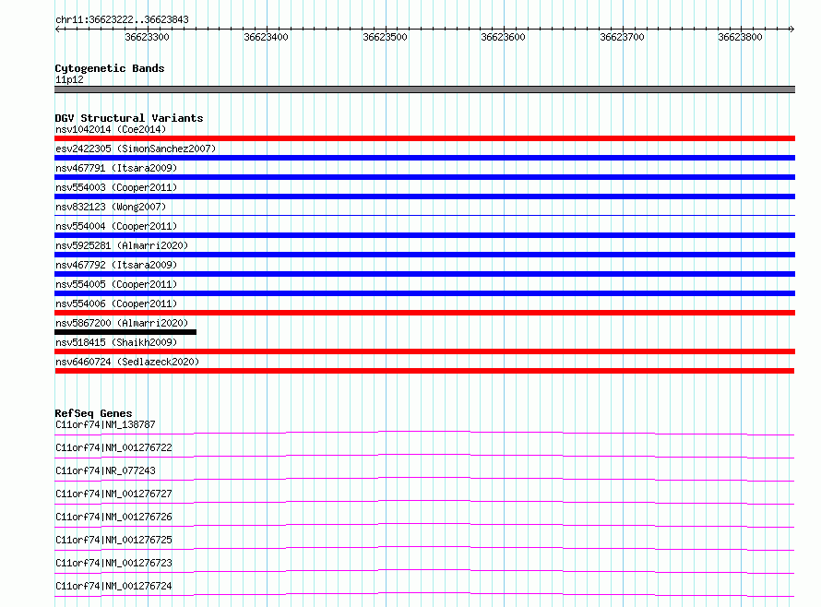Open transcript C11orf74|NM_001276722

113,447
